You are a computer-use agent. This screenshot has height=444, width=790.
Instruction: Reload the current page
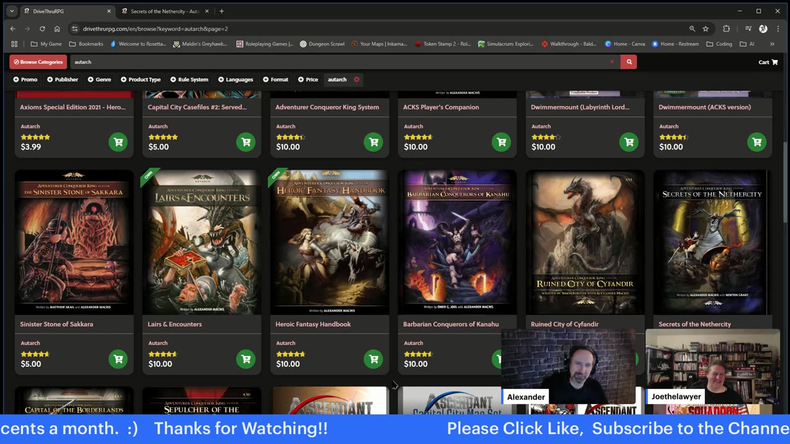(42, 28)
